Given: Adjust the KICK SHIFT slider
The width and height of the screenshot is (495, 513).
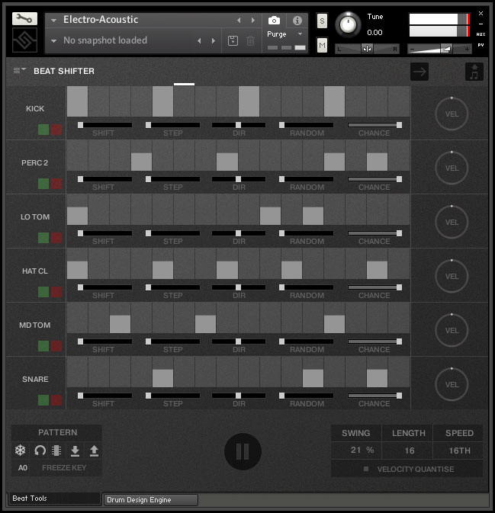Looking at the screenshot, I should tap(104, 125).
